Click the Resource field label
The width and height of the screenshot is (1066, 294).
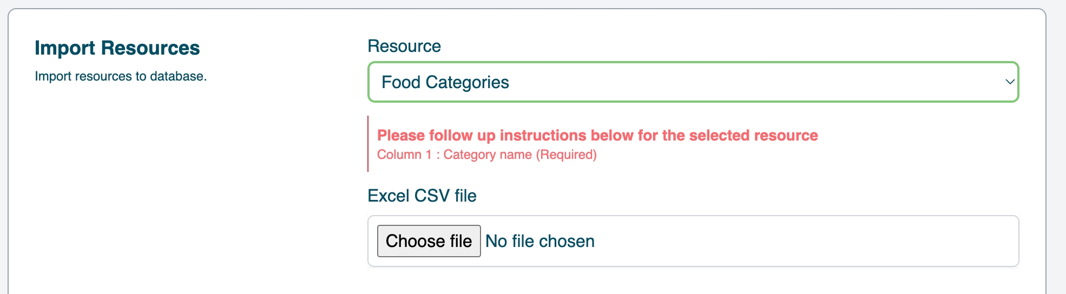[404, 46]
